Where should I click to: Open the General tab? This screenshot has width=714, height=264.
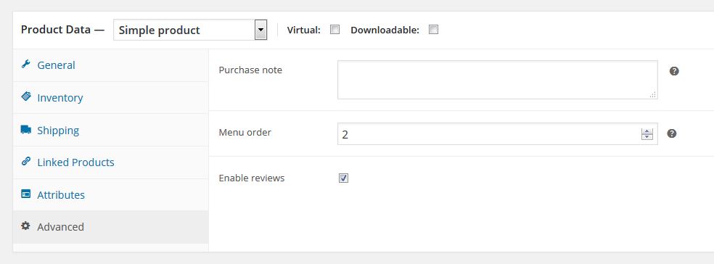(110, 65)
